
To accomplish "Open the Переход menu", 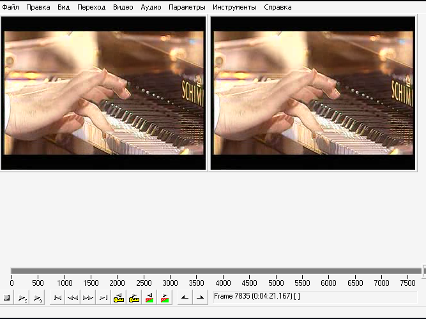I will [x=91, y=7].
